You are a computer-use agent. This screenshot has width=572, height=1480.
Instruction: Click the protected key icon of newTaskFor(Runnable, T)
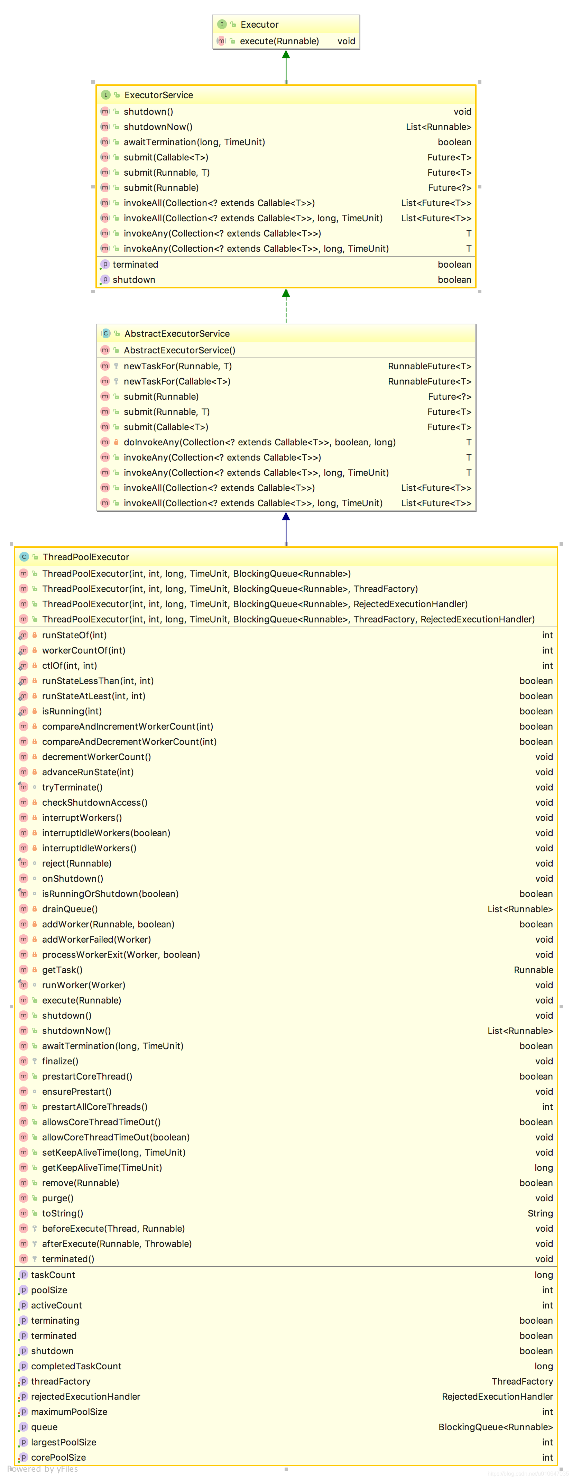pos(116,366)
